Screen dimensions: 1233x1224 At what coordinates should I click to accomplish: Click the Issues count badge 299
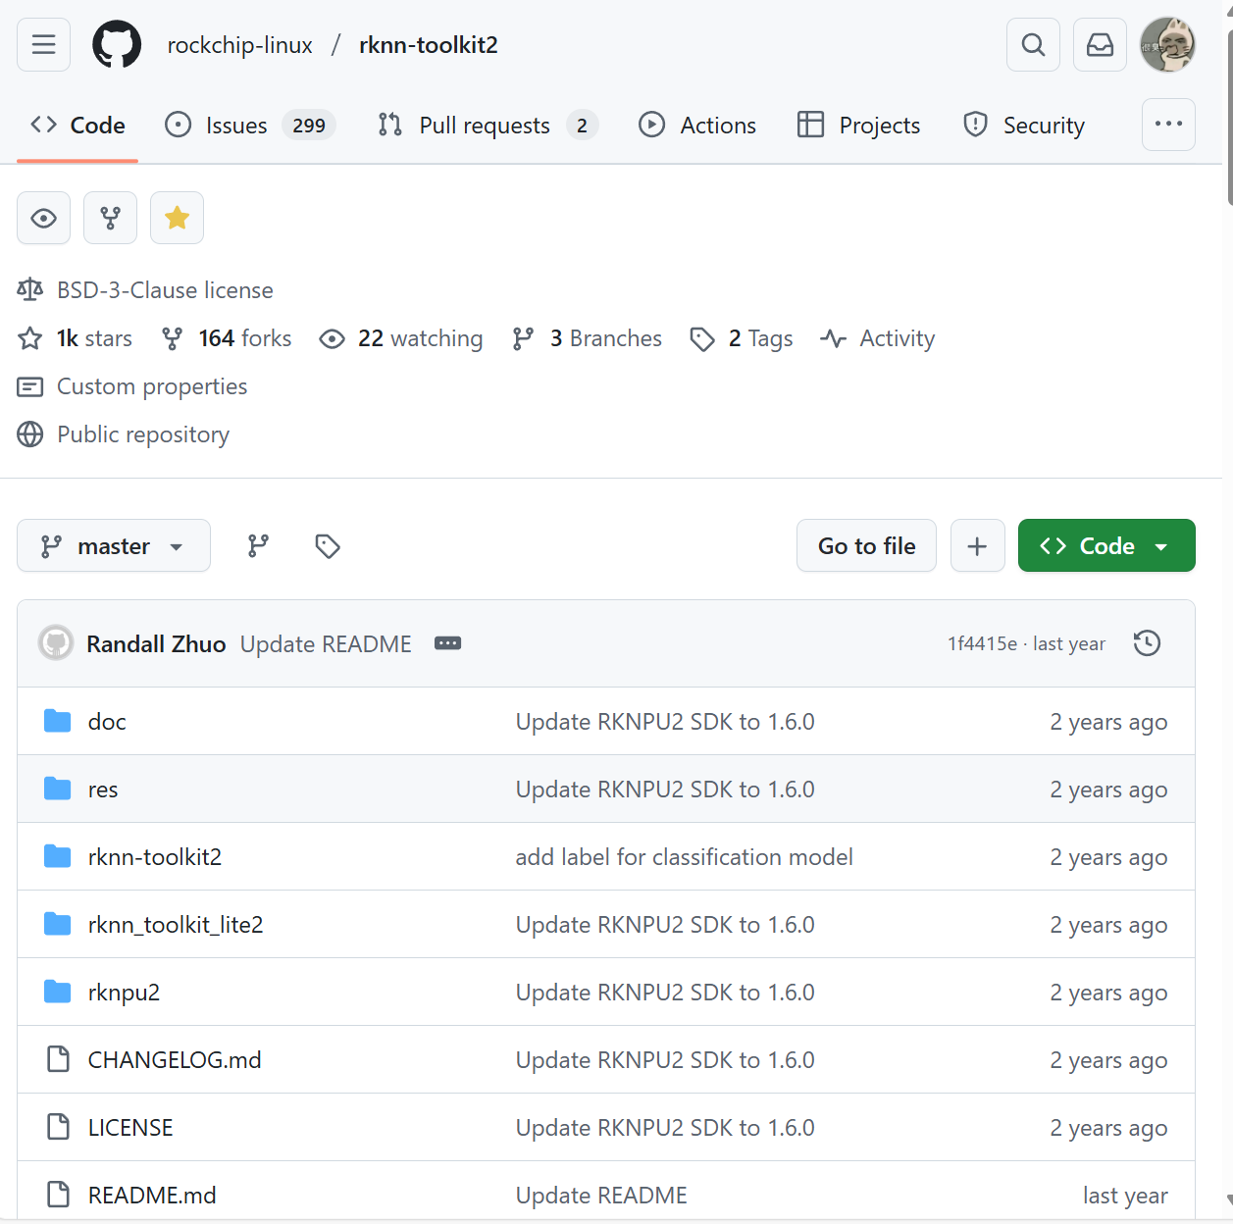[309, 126]
